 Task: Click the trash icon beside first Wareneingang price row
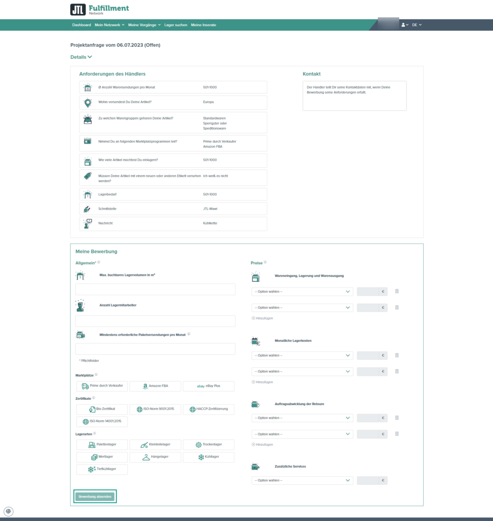click(397, 291)
